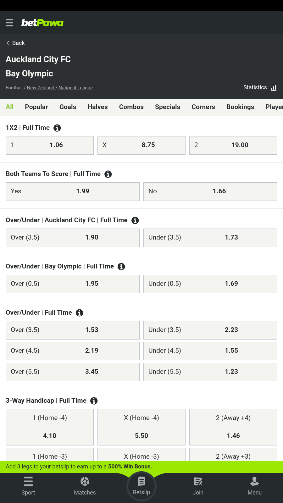
Task: Select Both Teams To Score Yes 1.99
Action: click(73, 191)
